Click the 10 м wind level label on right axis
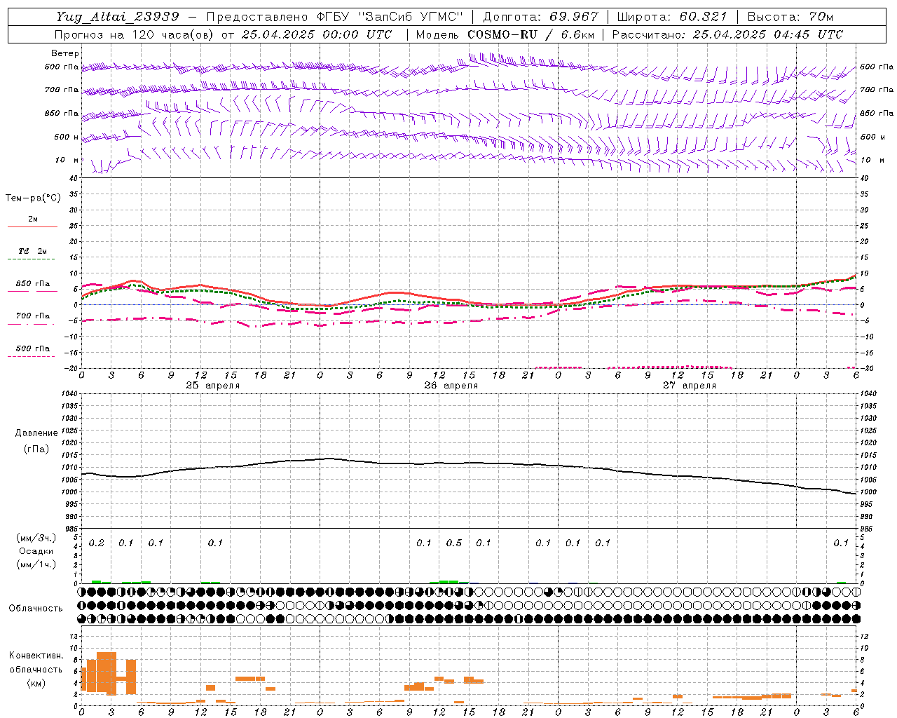This screenshot has width=897, height=718. click(872, 161)
